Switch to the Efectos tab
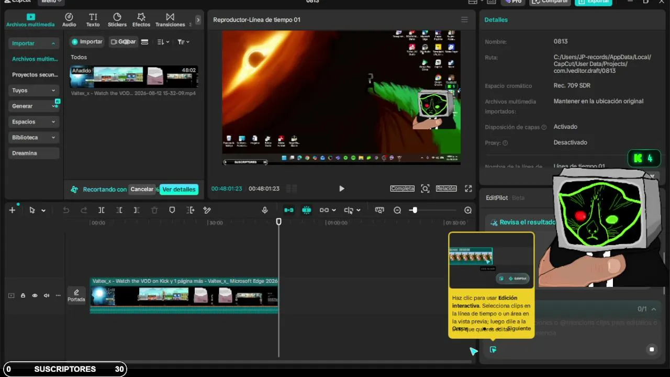 coord(141,20)
